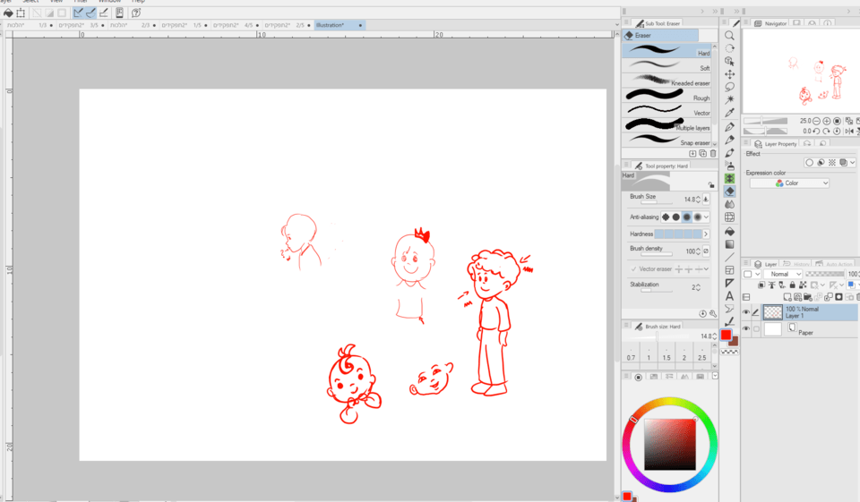The width and height of the screenshot is (860, 502).
Task: Select the Gradient tool
Action: tap(729, 244)
